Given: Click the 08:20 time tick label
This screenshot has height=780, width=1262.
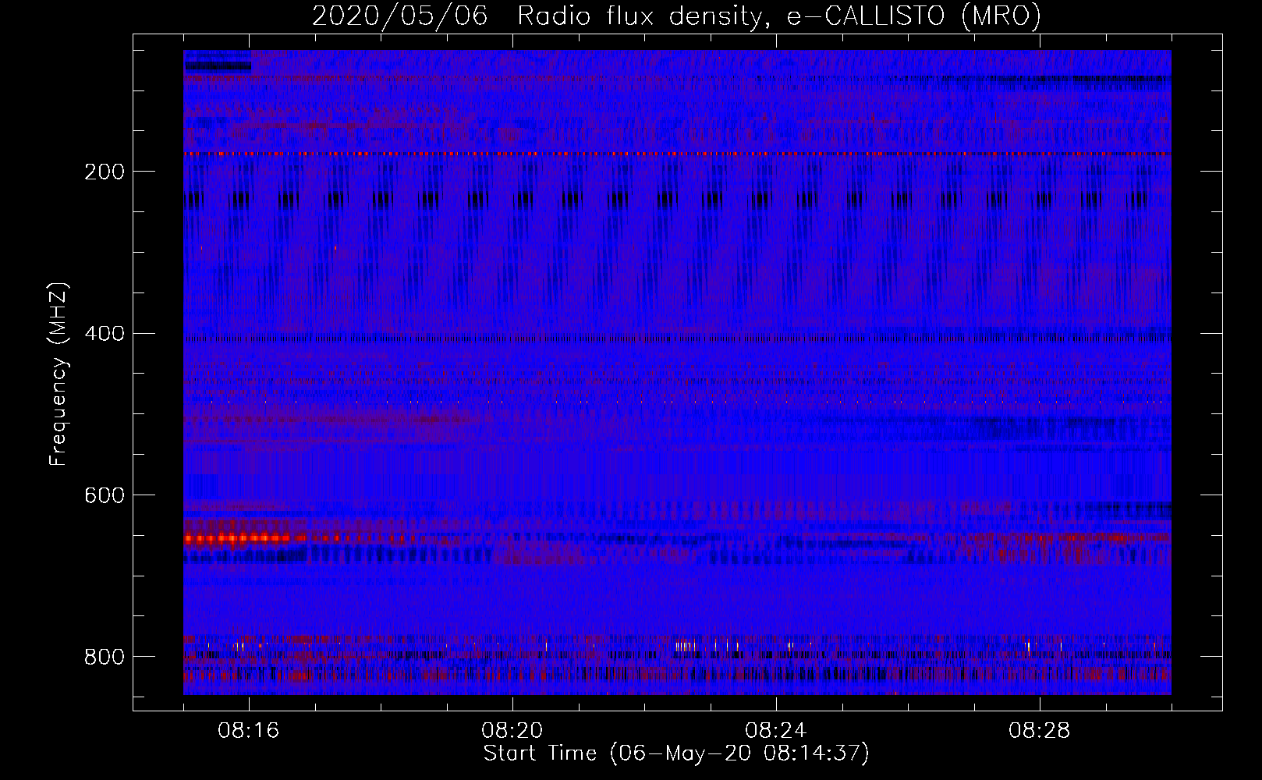Looking at the screenshot, I should [x=512, y=731].
